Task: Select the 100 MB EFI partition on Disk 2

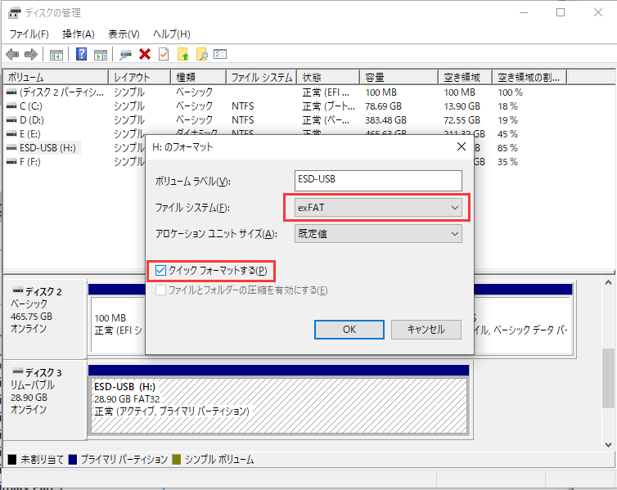Action: tap(118, 325)
